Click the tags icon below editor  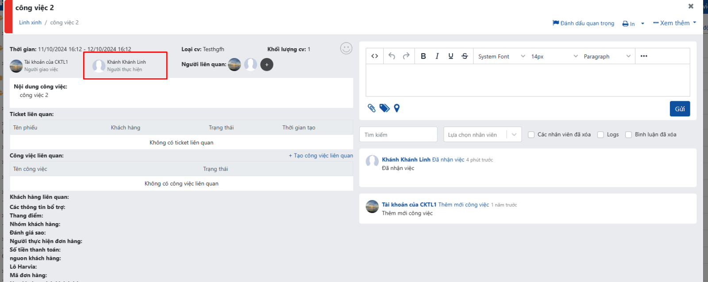(x=385, y=108)
